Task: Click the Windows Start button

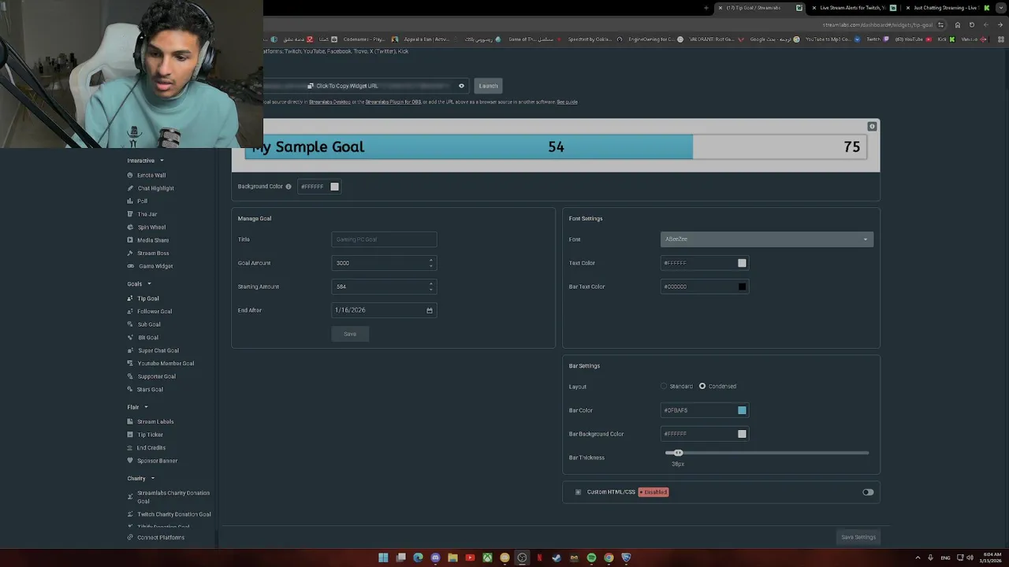Action: pos(383,558)
